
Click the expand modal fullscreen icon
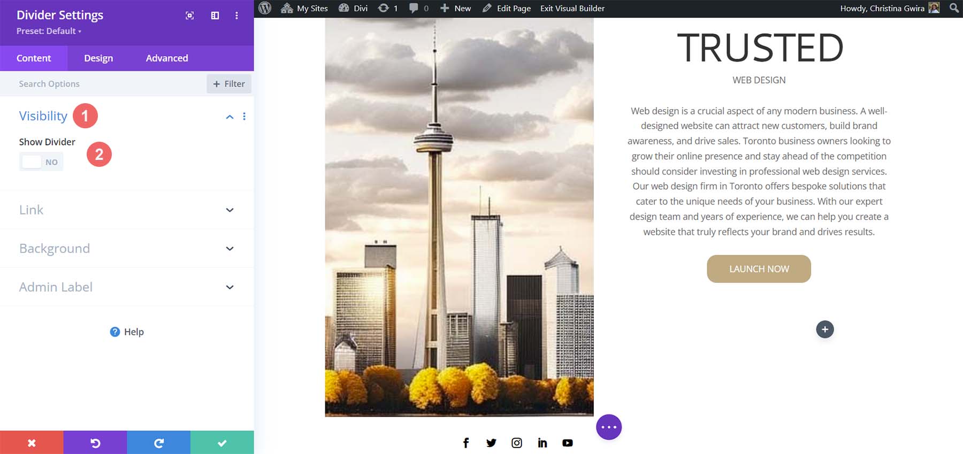pos(189,16)
